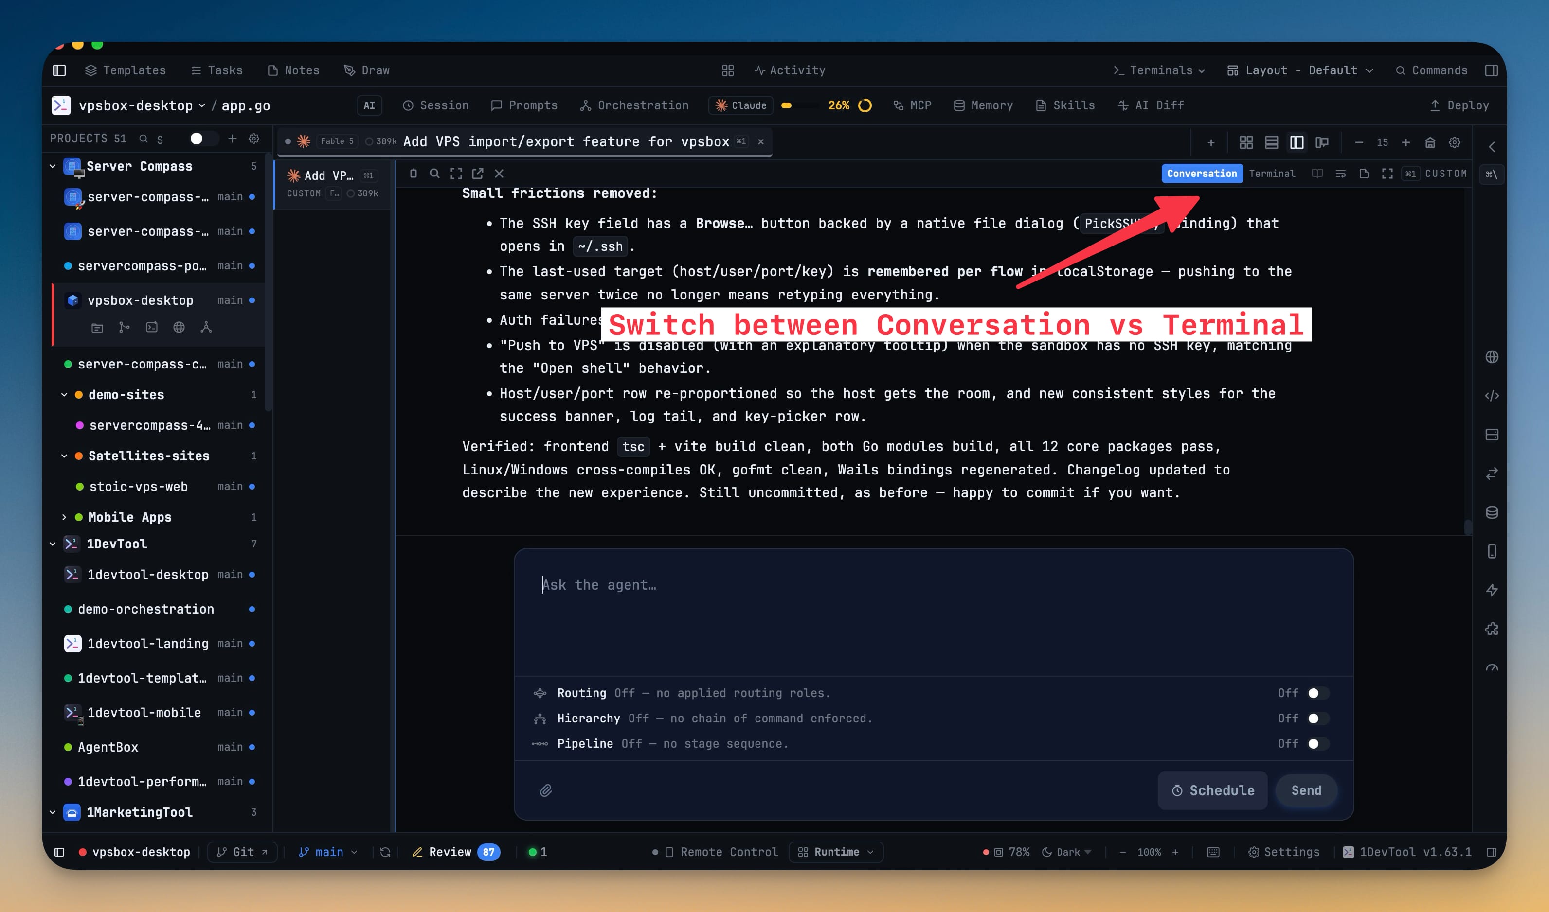Pop out the pane to an external window
This screenshot has height=912, width=1549.
[x=478, y=173]
